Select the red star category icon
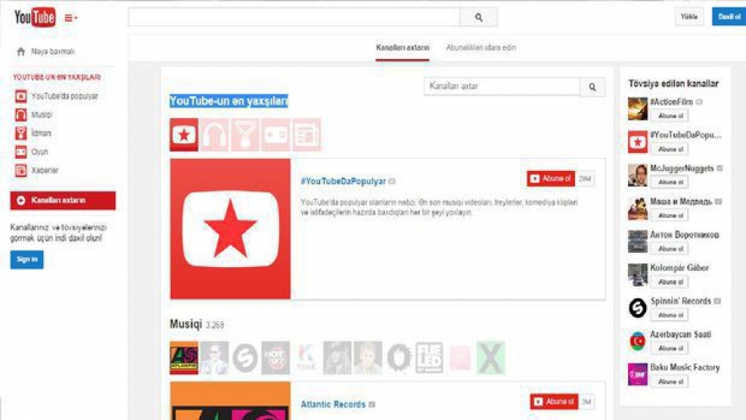 (184, 134)
